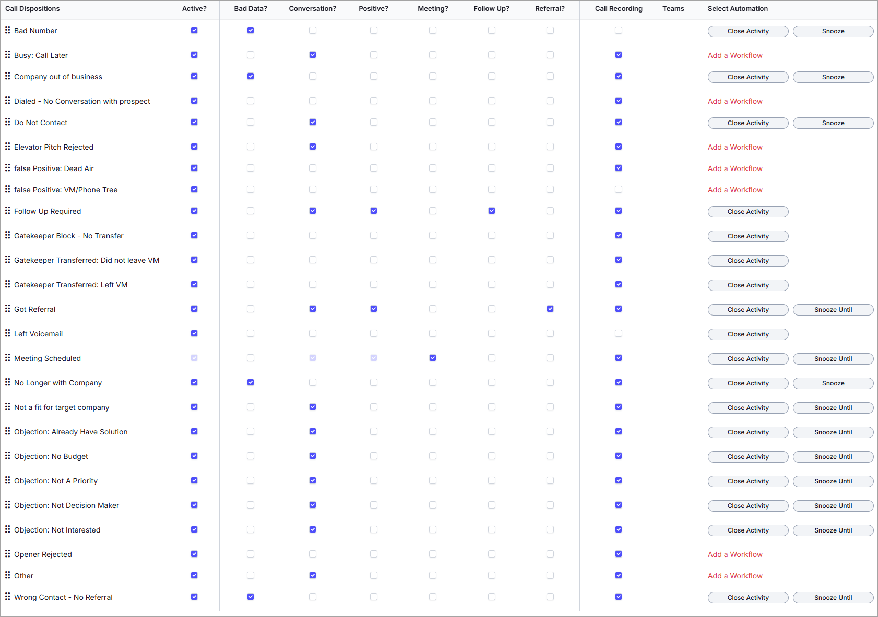Image resolution: width=878 pixels, height=617 pixels.
Task: Click Add a Workflow for Busy: Call Later
Action: (735, 55)
